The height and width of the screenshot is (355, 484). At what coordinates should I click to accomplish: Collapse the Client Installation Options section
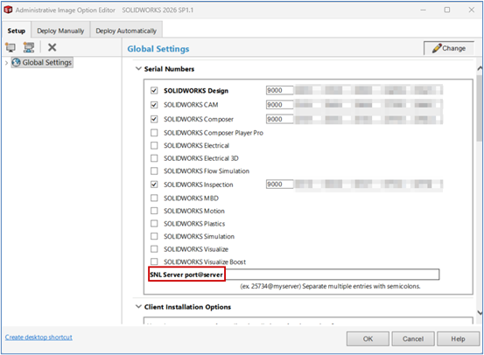pyautogui.click(x=138, y=307)
